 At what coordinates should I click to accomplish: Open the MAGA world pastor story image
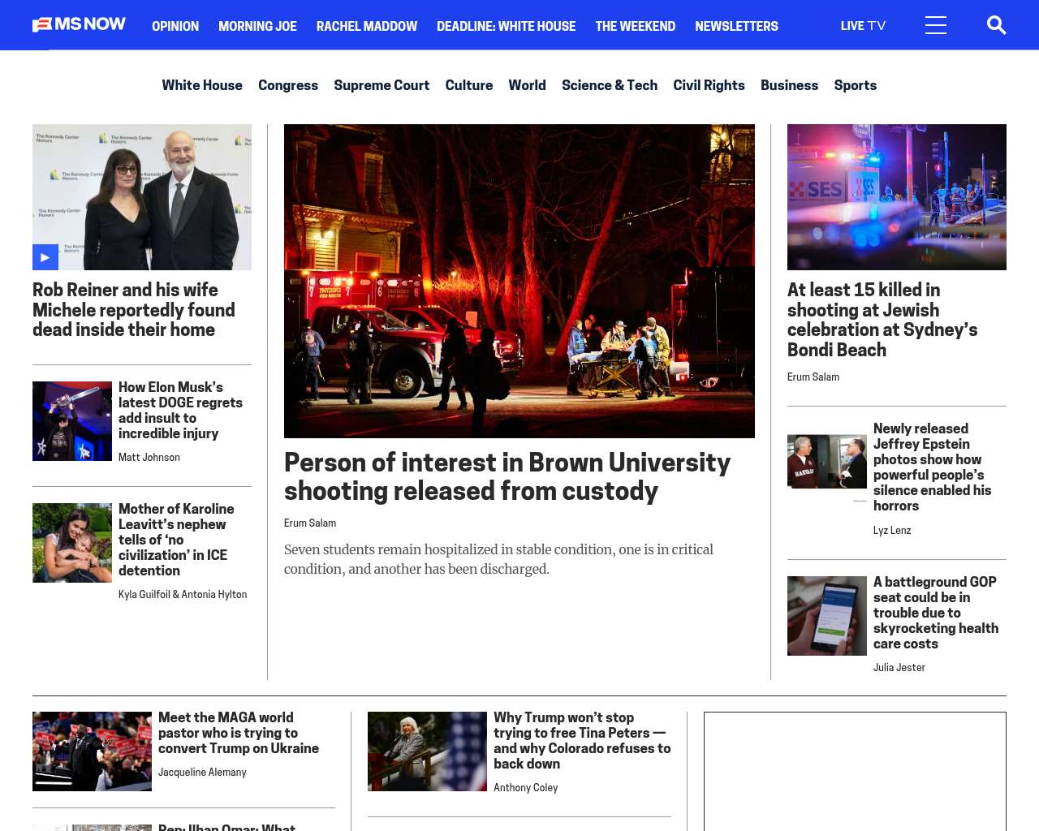click(92, 751)
